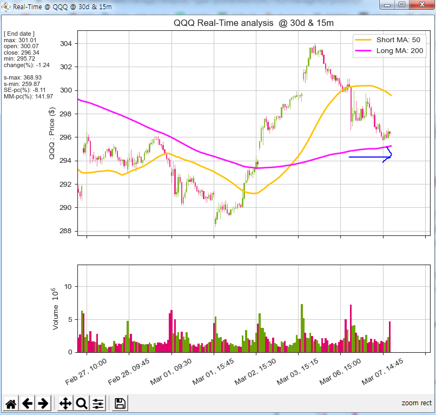Click the 'open: 300.07' stat text
The width and height of the screenshot is (436, 415).
tap(21, 46)
